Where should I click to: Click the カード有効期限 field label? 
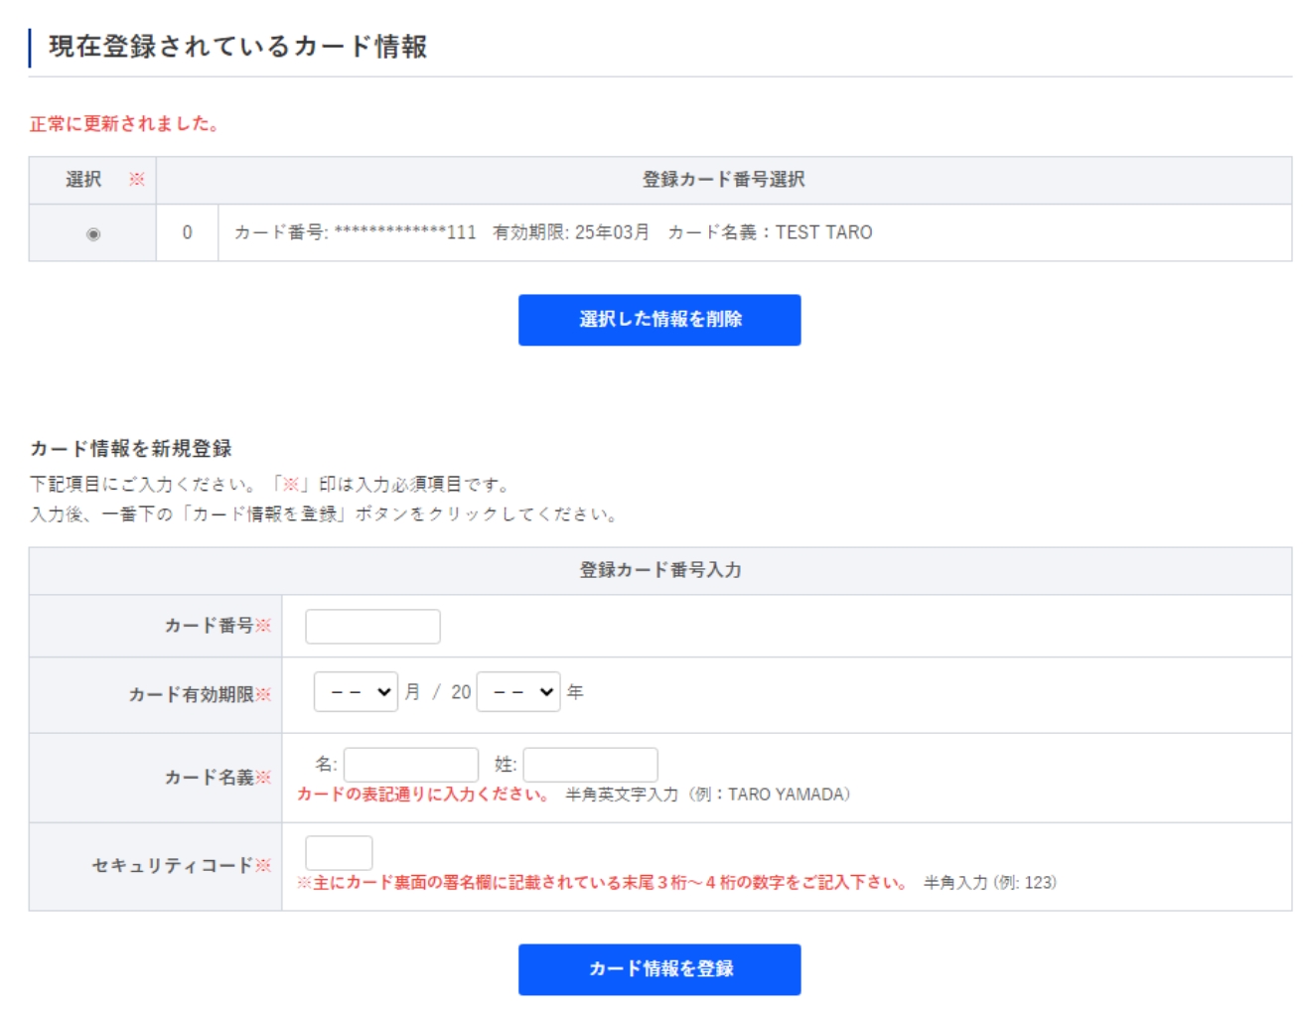(x=192, y=695)
